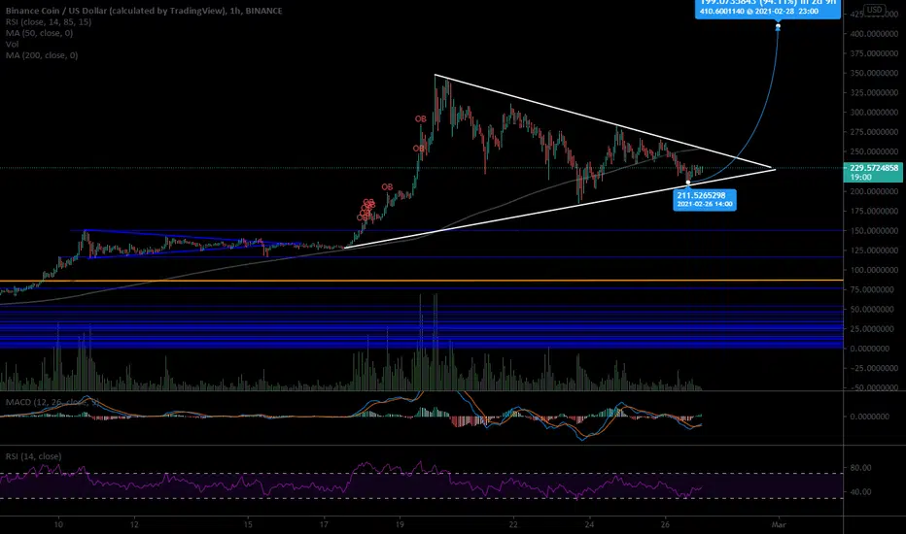Click the 0.0000000 label on MACD axis
The width and height of the screenshot is (906, 534).
(x=870, y=417)
